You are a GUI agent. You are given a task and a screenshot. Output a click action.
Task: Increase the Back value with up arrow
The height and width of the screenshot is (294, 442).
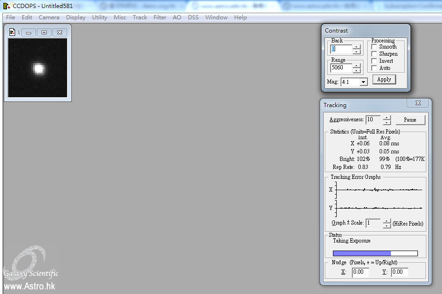tap(357, 47)
